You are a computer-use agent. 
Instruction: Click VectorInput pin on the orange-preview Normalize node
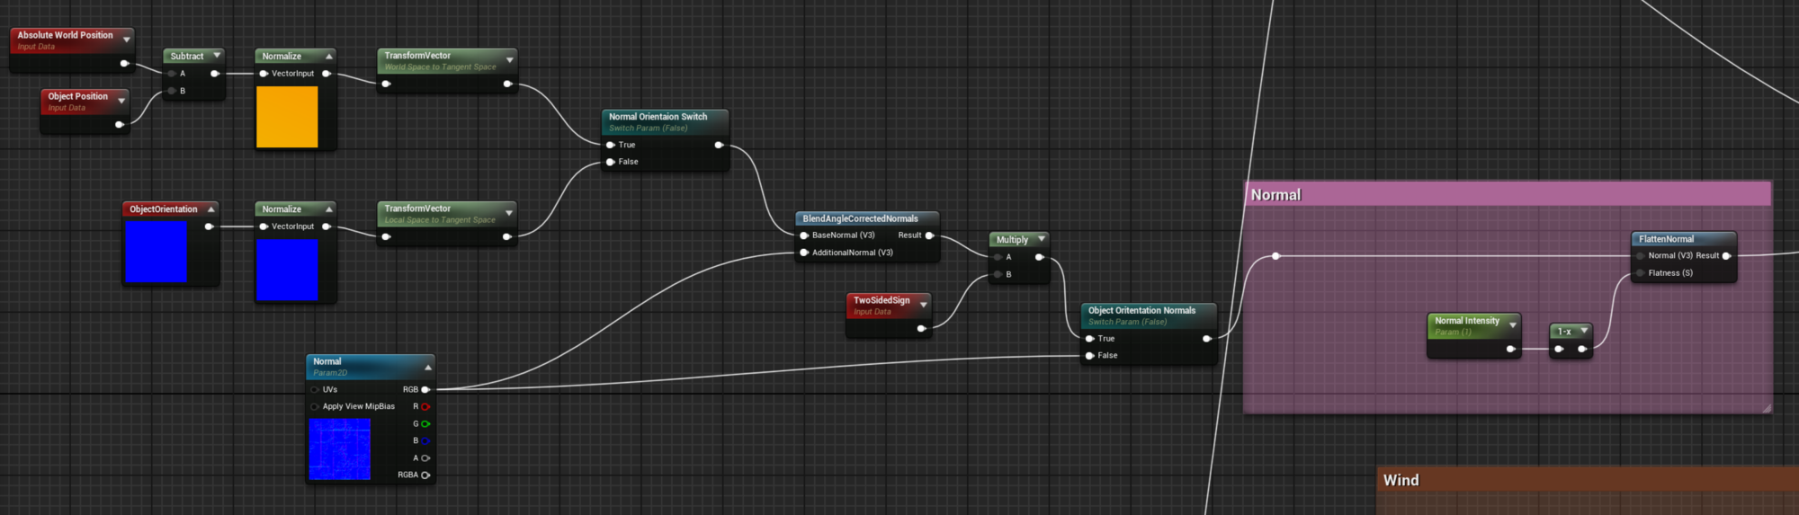[x=264, y=74]
